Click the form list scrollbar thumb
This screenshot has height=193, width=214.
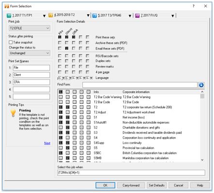coord(202,96)
